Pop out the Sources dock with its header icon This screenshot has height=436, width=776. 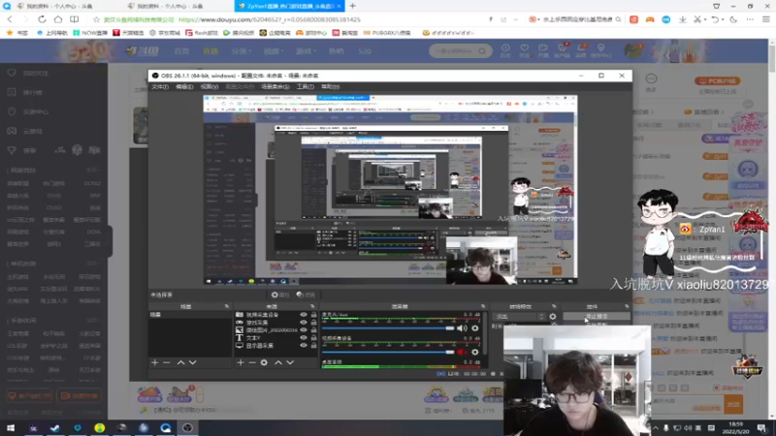[x=312, y=306]
